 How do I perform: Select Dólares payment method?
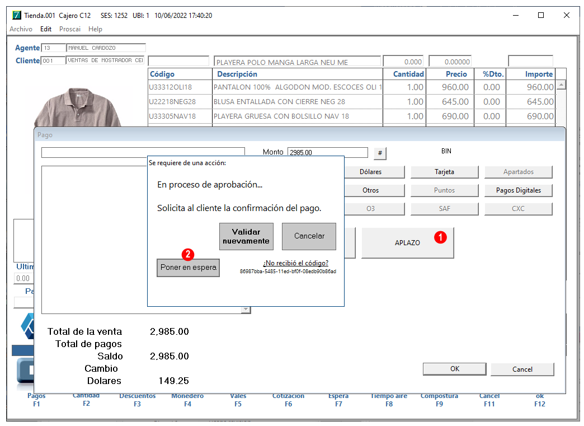[370, 172]
